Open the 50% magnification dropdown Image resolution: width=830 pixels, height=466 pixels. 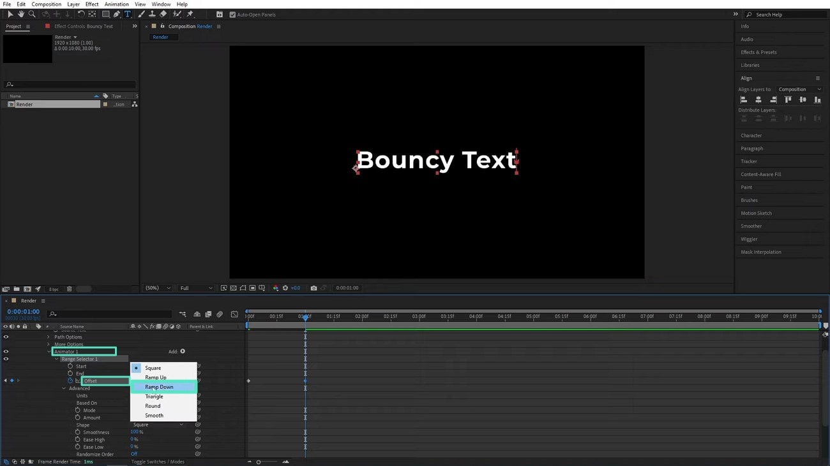tap(158, 288)
